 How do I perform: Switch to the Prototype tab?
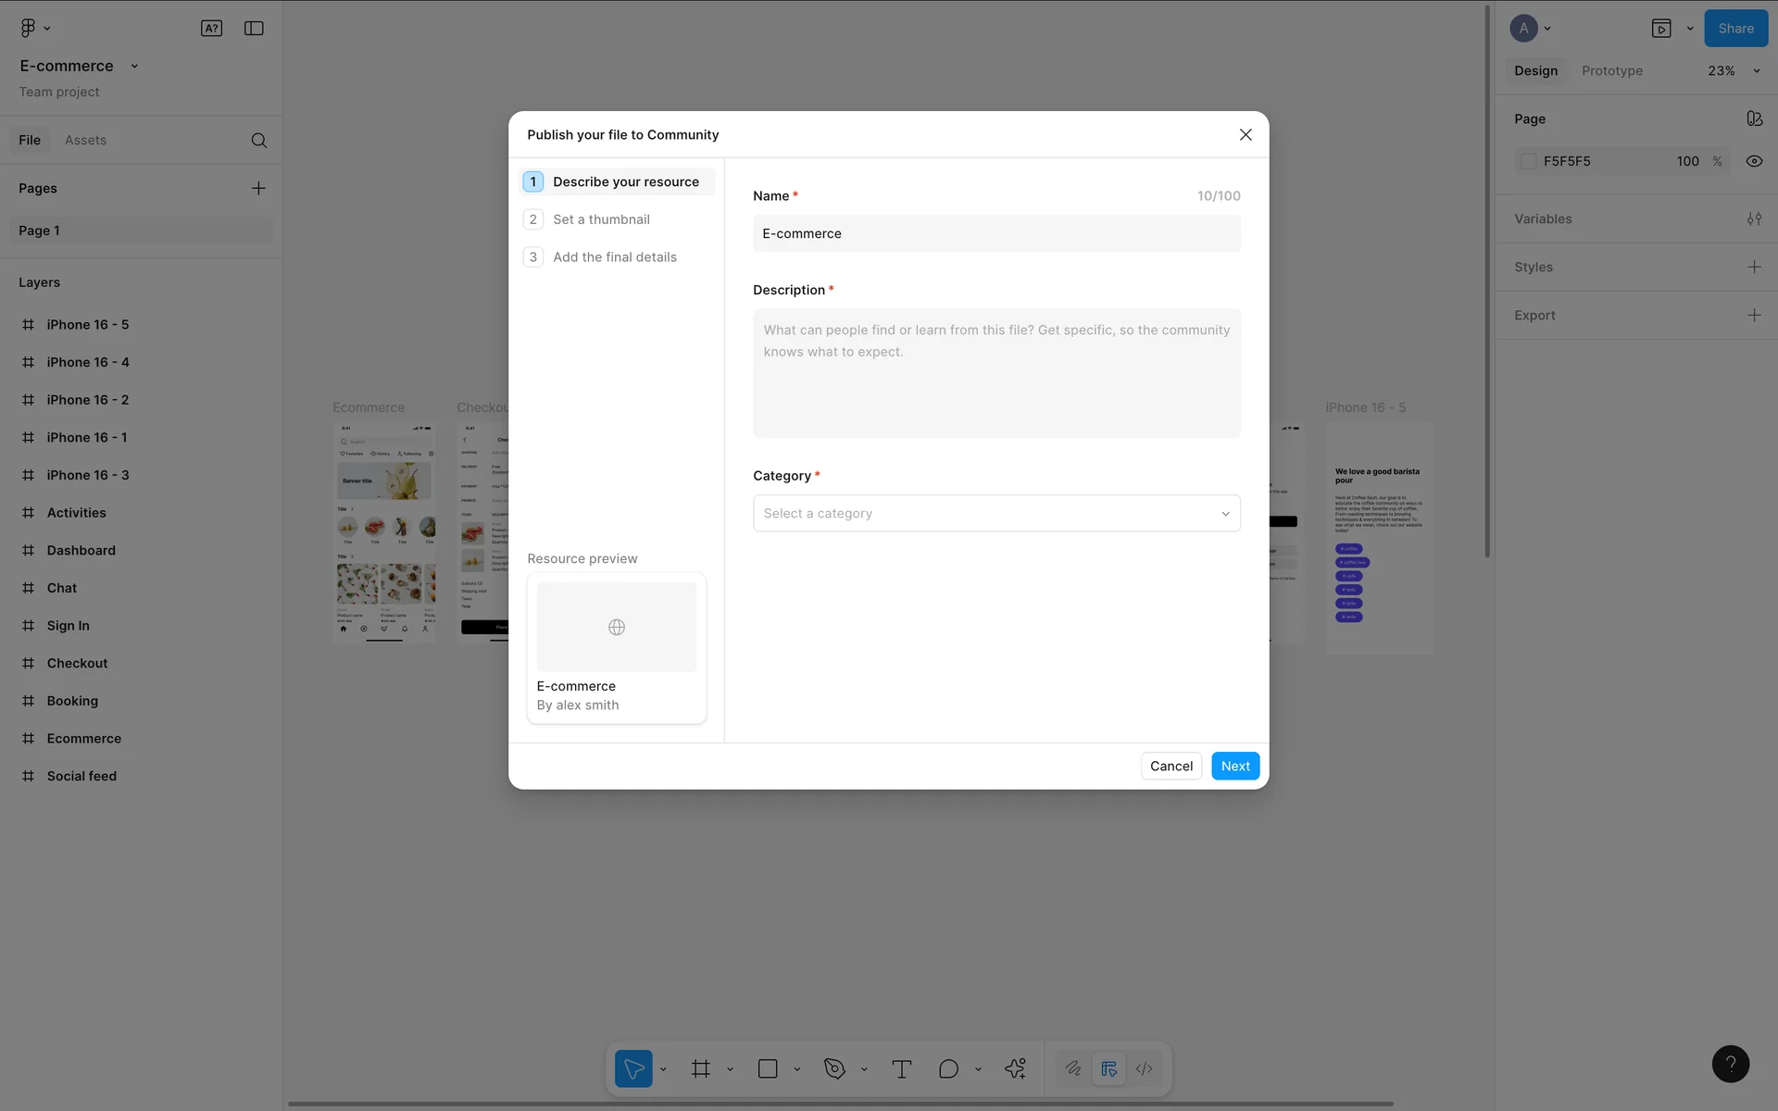coord(1611,70)
